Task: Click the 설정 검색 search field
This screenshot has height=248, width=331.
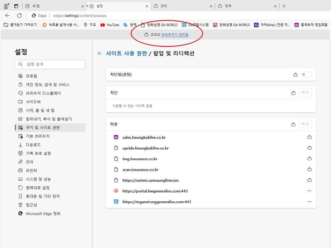Action: tap(50, 64)
